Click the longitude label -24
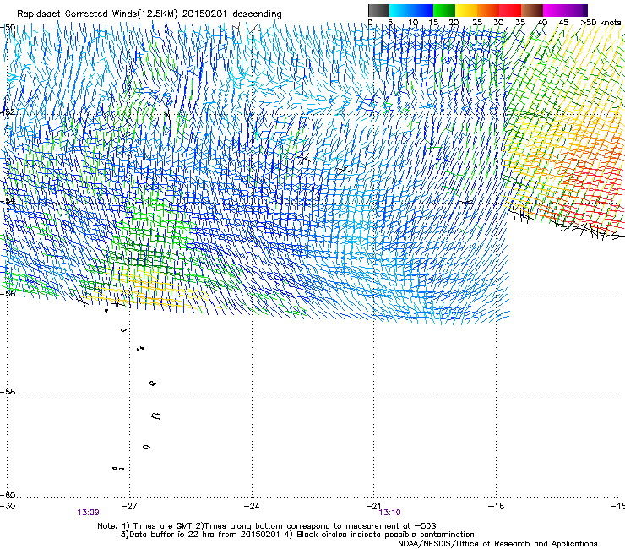Image resolution: width=625 pixels, height=549 pixels. coord(251,506)
